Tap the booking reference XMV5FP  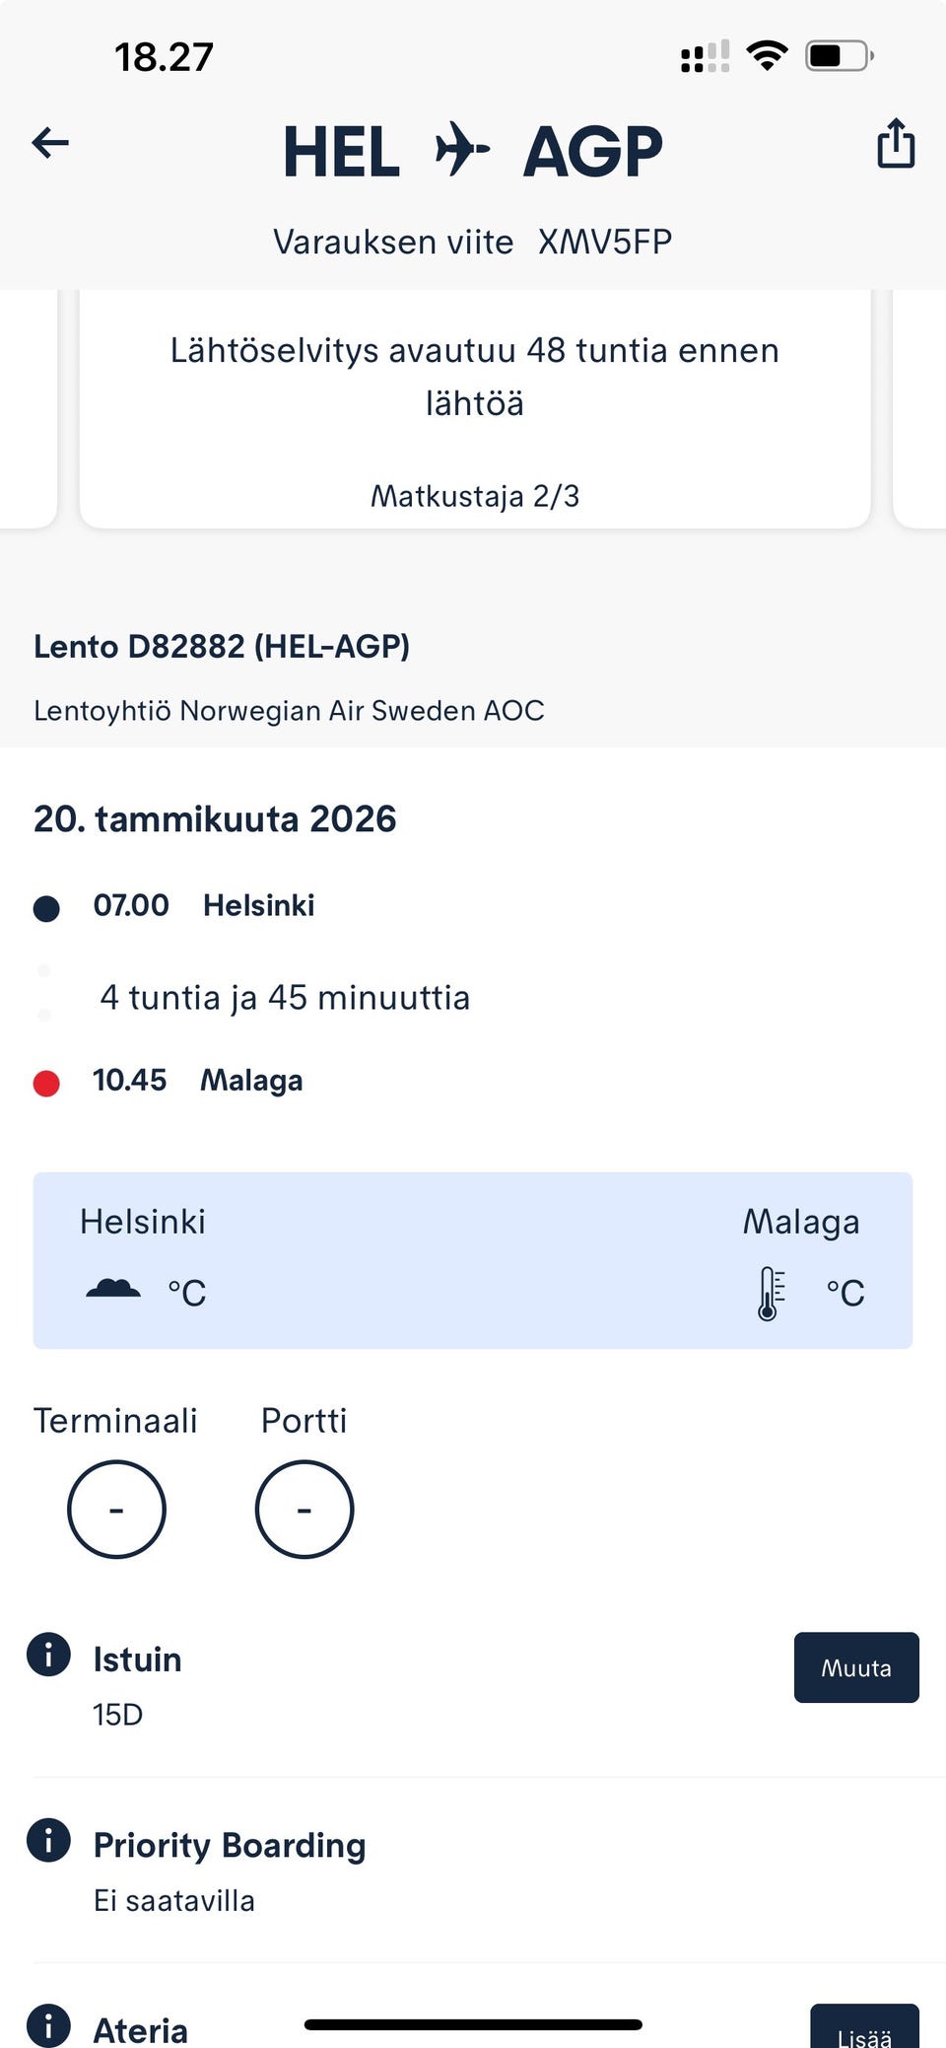604,242
